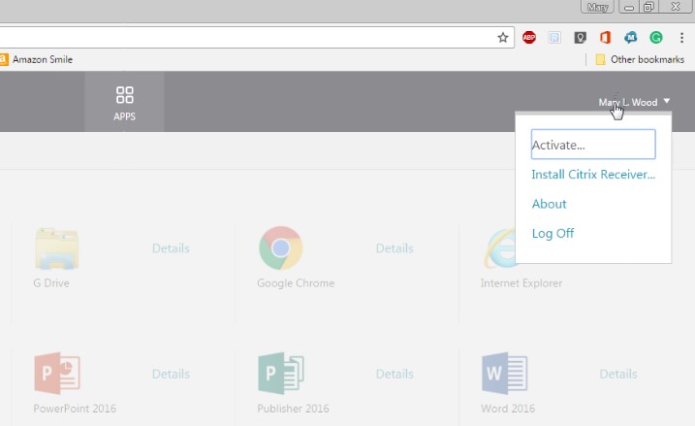Image resolution: width=695 pixels, height=426 pixels.
Task: View Details for PowerPoint 2016
Action: (171, 374)
